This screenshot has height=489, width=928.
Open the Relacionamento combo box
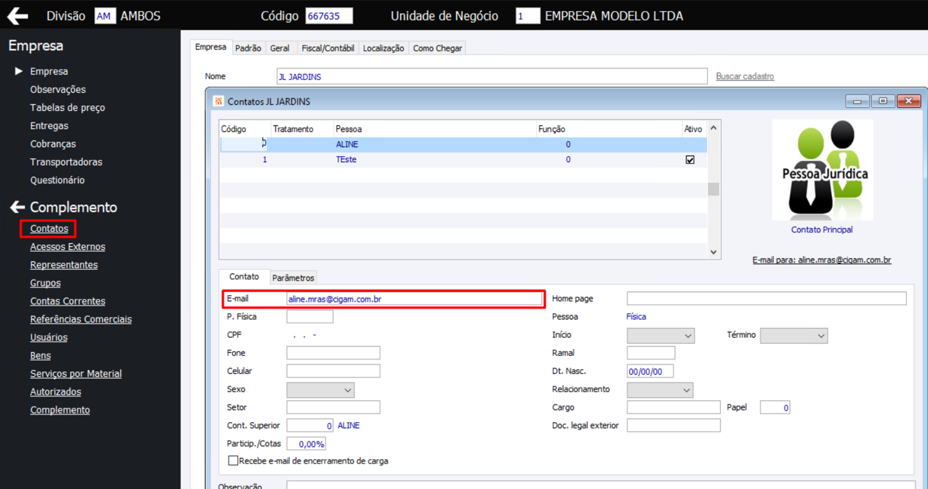(660, 390)
